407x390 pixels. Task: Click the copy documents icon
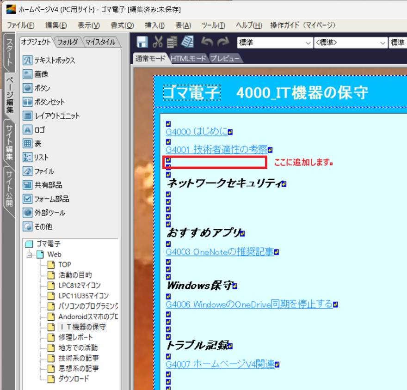tap(172, 42)
